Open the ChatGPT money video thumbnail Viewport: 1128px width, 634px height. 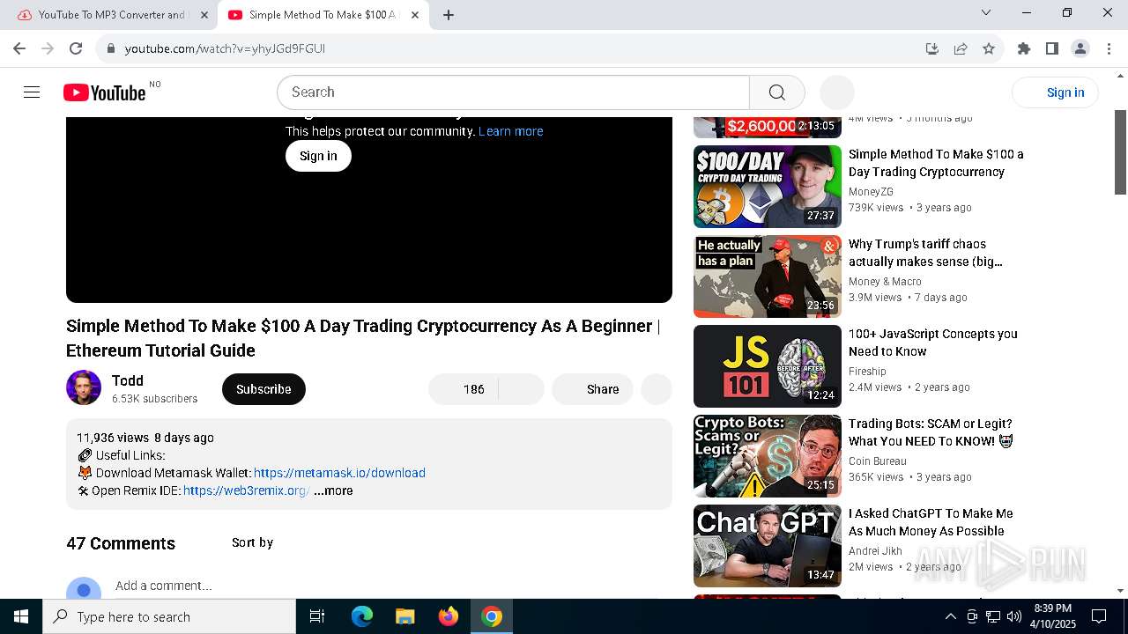pyautogui.click(x=768, y=546)
